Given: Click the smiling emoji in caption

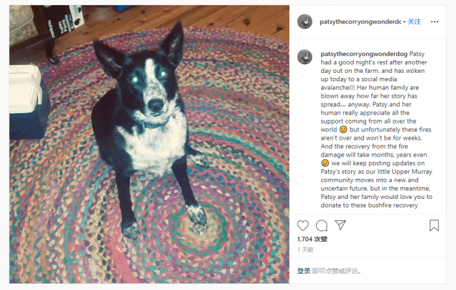Looking at the screenshot, I should pyautogui.click(x=343, y=129).
